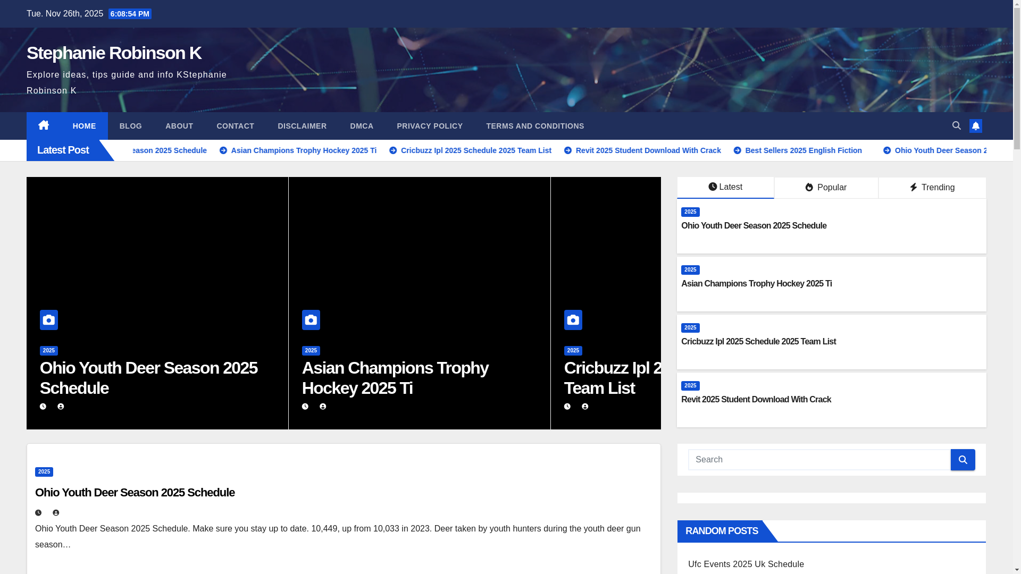
Task: Click the Stephanie Robinson K site title
Action: [114, 53]
